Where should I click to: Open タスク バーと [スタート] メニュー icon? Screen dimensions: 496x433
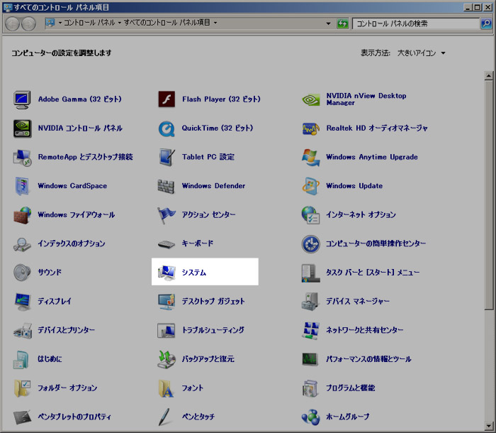click(310, 273)
